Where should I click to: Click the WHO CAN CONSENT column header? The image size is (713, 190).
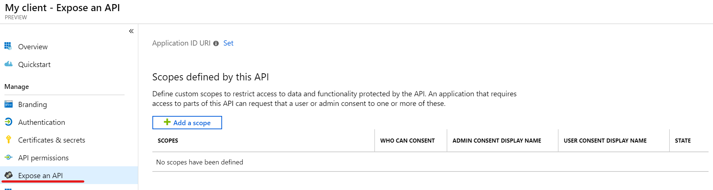coord(407,141)
